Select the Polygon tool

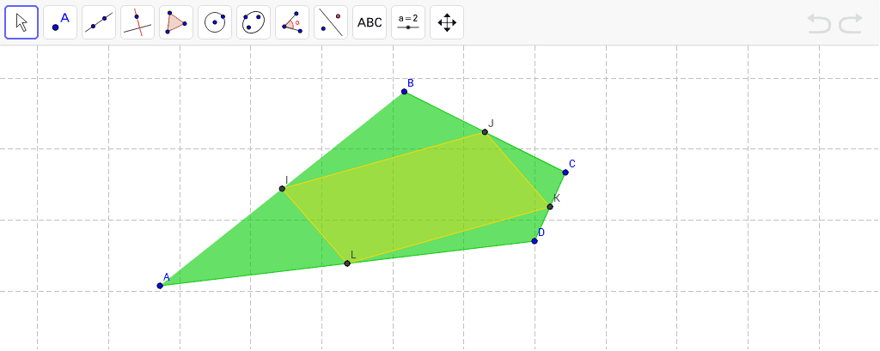tap(176, 22)
